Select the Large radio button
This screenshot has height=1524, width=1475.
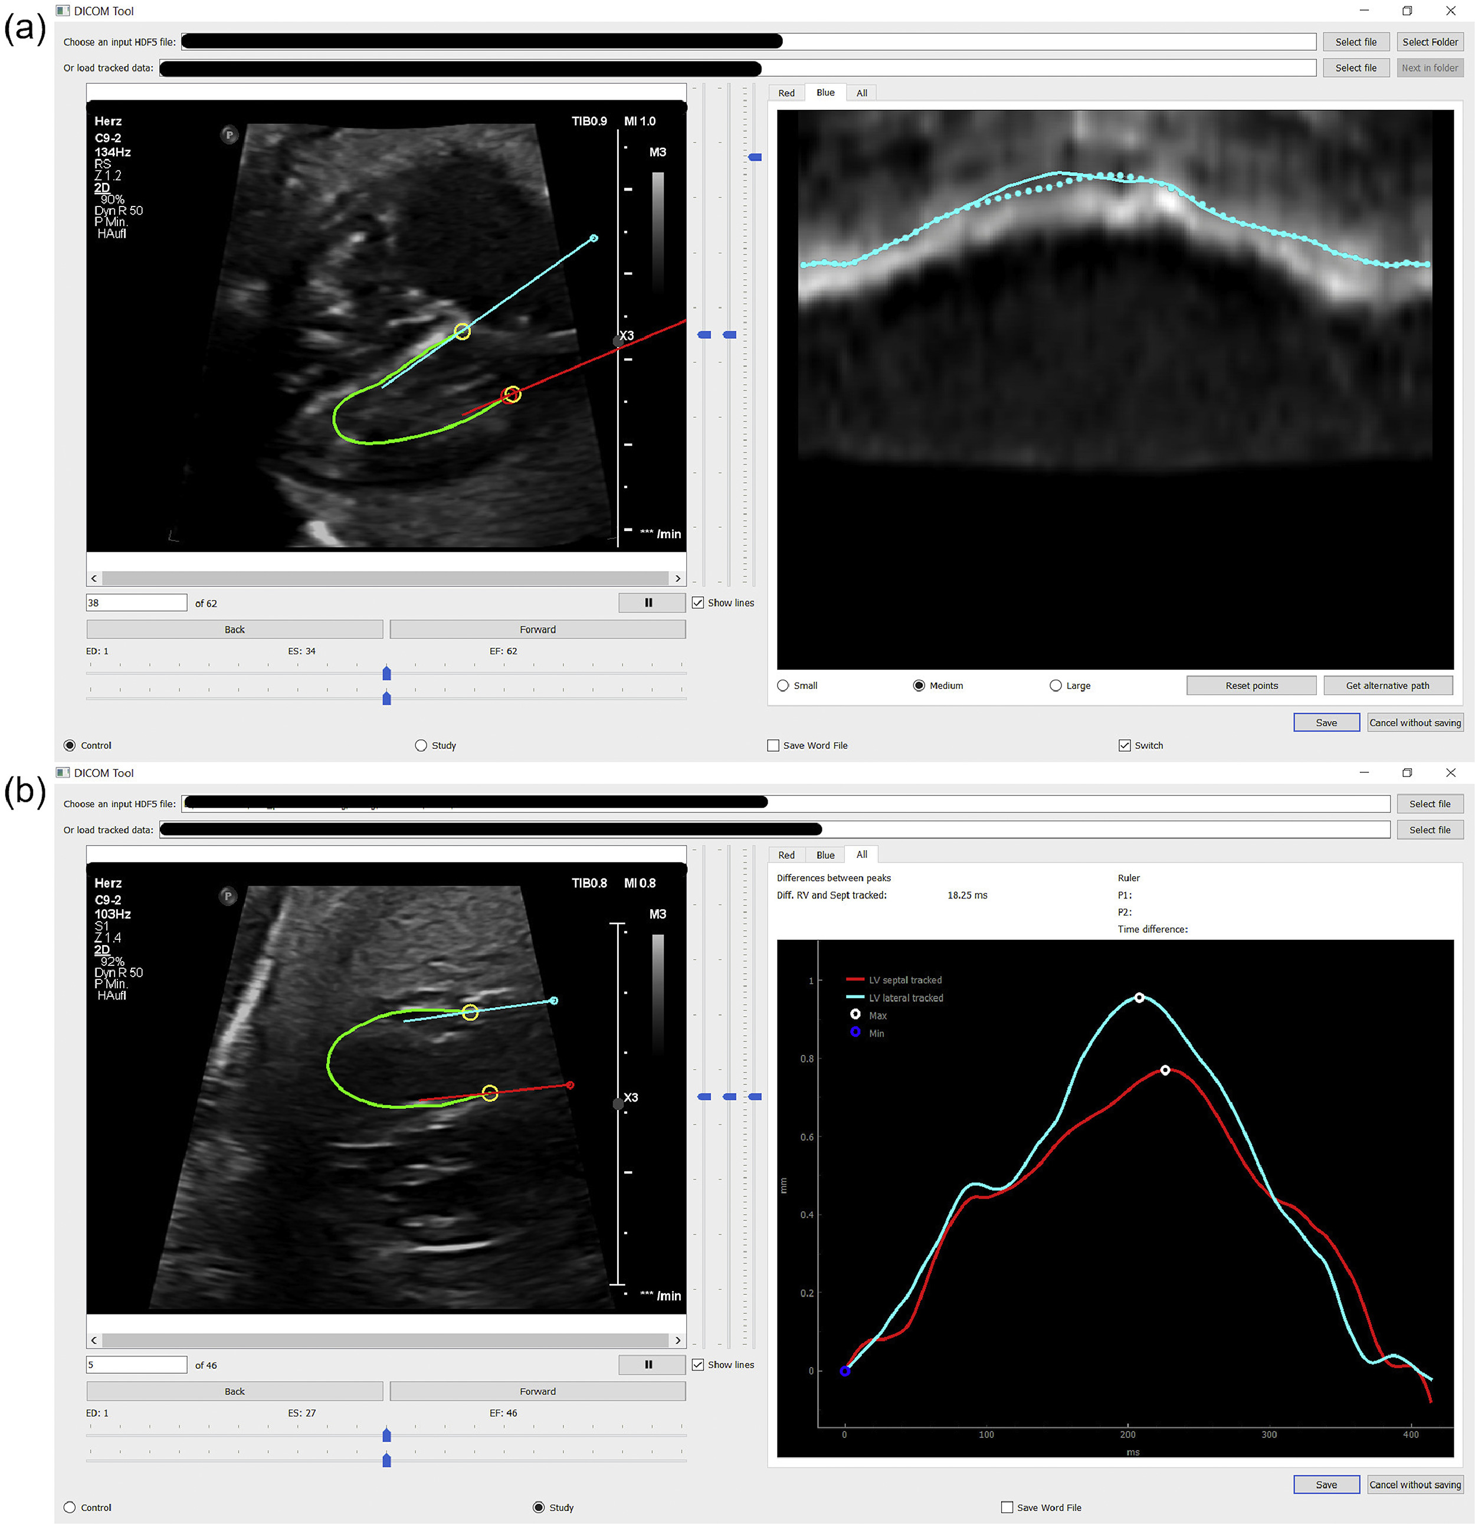tap(1055, 685)
